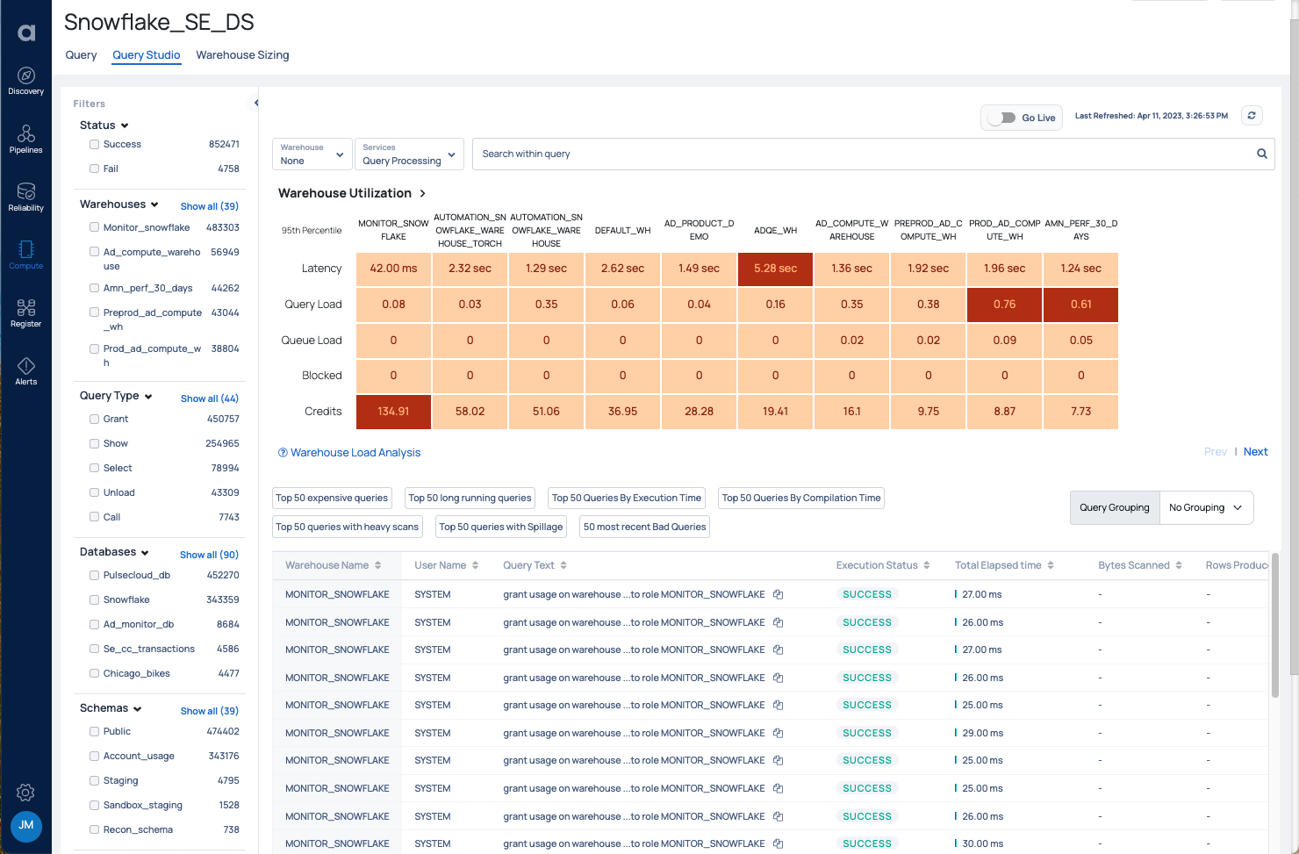Click the refresh icon beside Last Refreshed
The height and width of the screenshot is (854, 1299).
point(1252,116)
